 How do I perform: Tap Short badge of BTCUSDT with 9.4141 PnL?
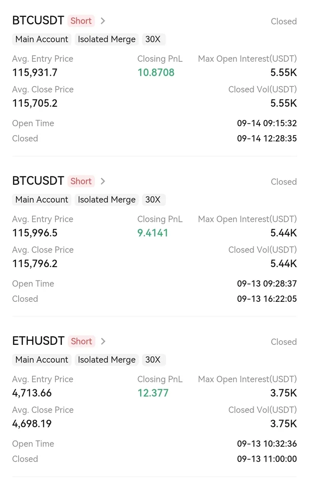pyautogui.click(x=81, y=181)
